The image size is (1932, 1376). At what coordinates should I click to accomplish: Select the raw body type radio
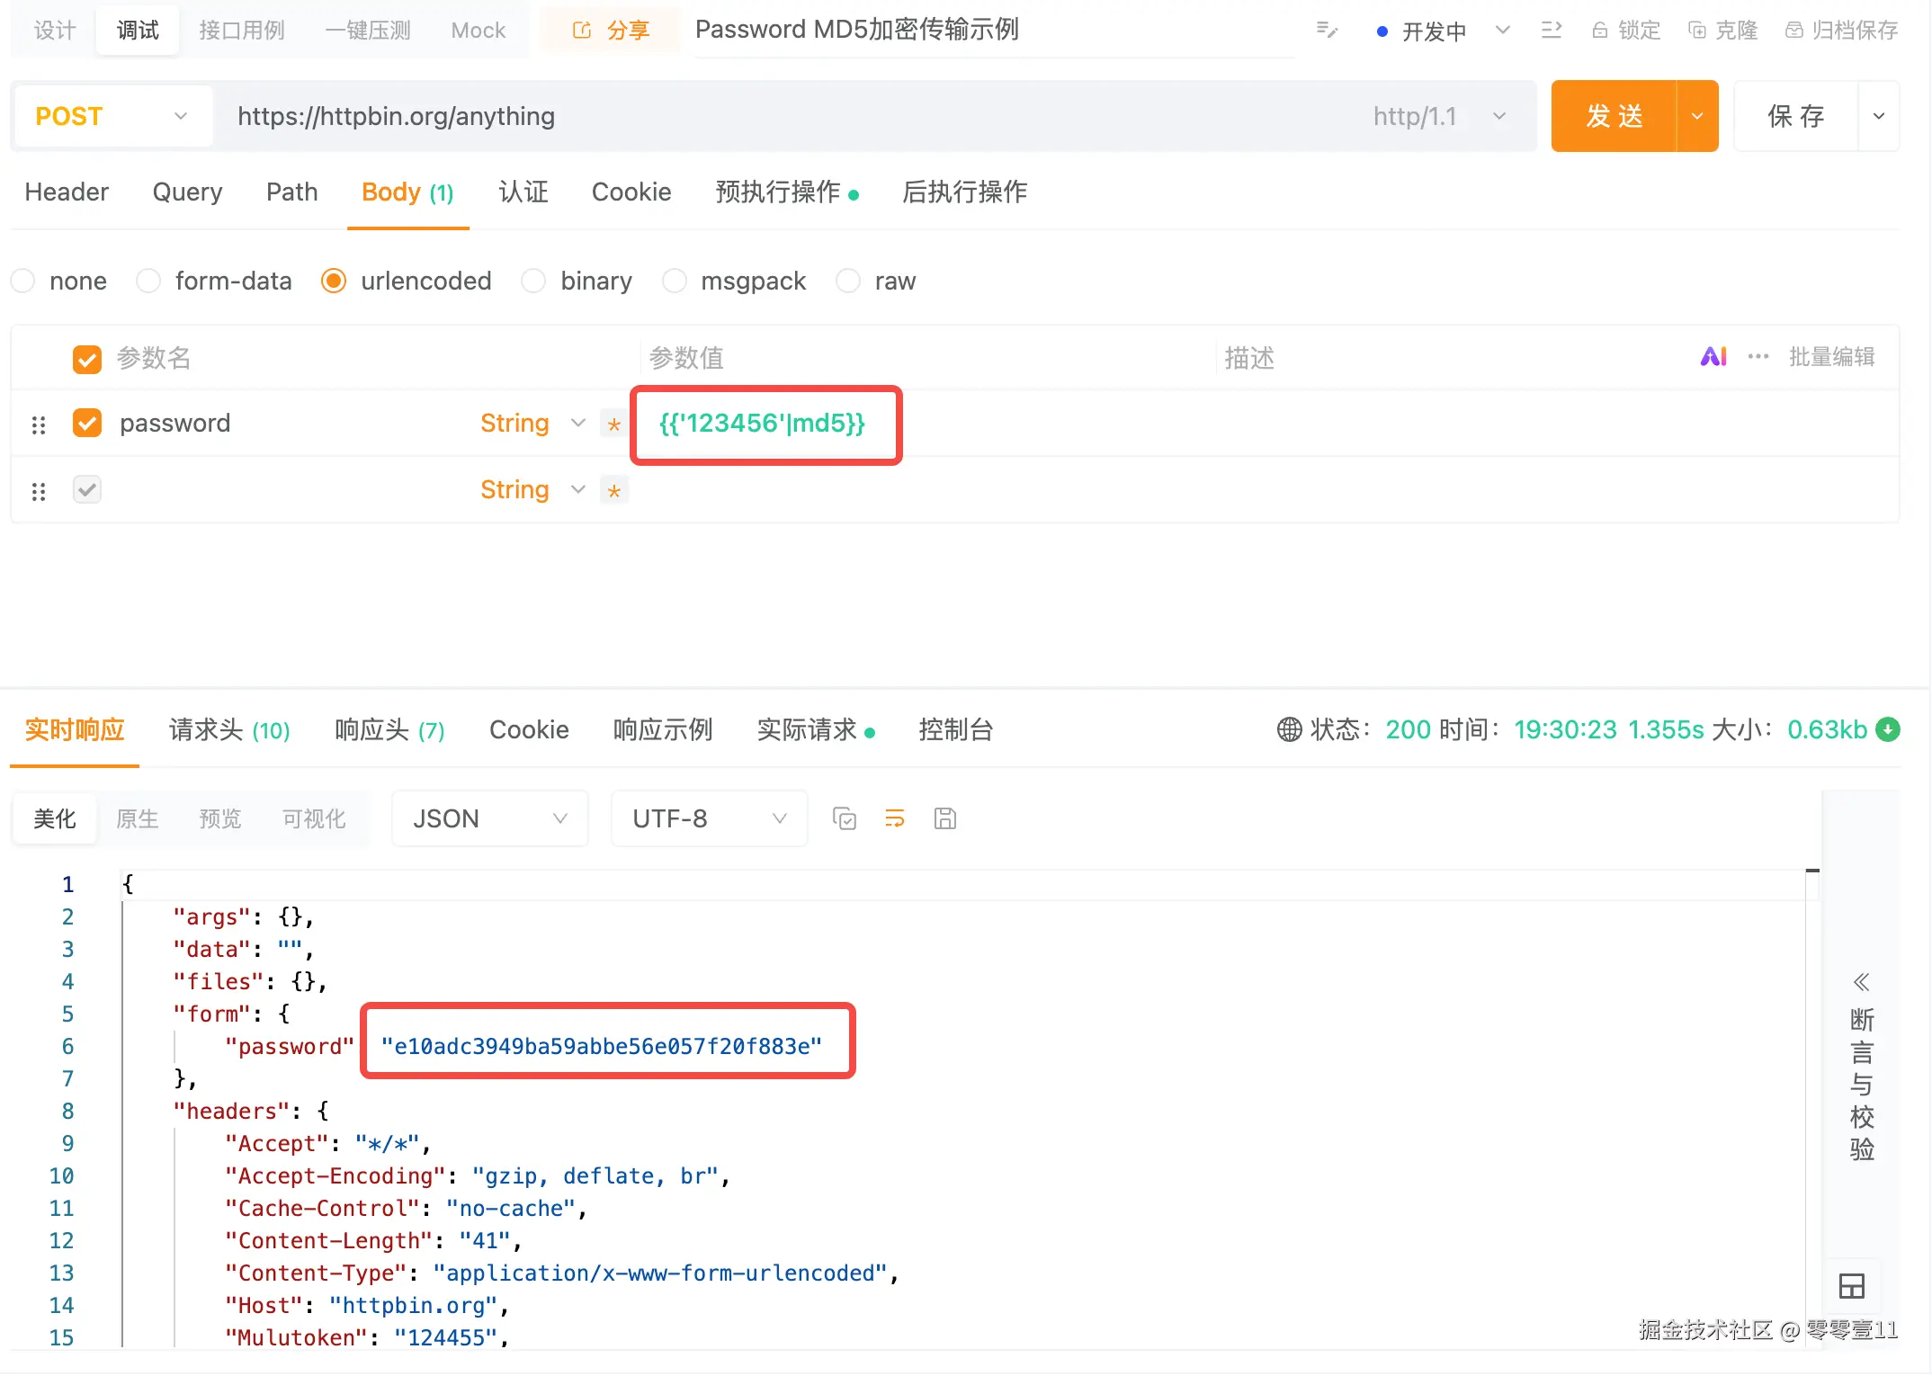(x=848, y=281)
